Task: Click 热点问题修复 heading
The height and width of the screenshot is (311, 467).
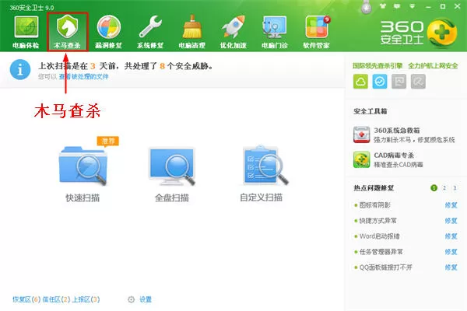Action: (374, 188)
